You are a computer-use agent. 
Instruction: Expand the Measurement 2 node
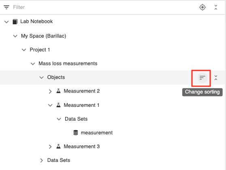[50, 91]
